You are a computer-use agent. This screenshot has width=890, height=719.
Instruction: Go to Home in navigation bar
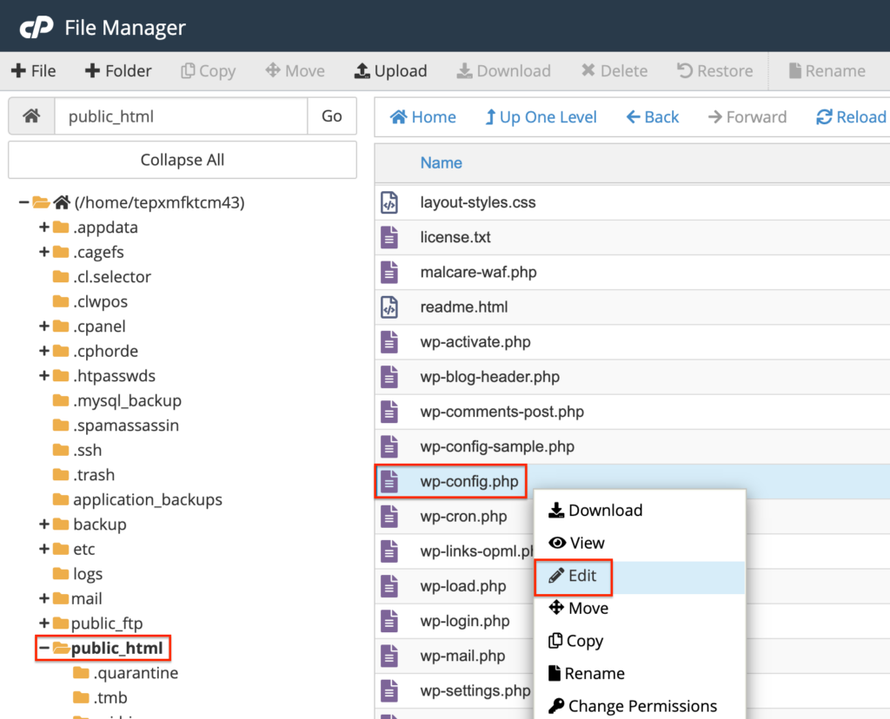(423, 117)
